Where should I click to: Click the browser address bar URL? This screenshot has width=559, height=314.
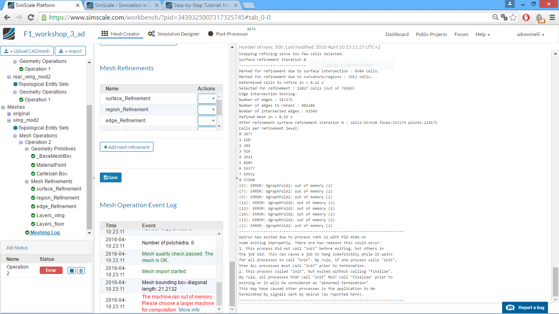(160, 18)
